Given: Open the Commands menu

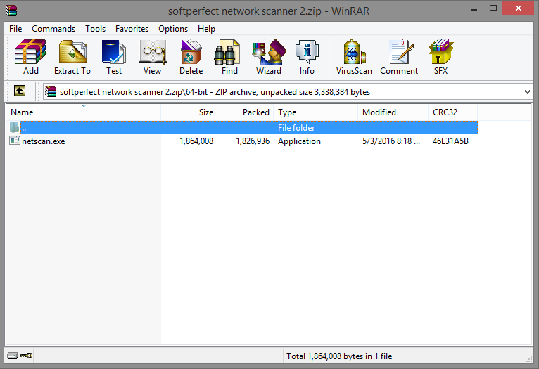Looking at the screenshot, I should coord(53,29).
